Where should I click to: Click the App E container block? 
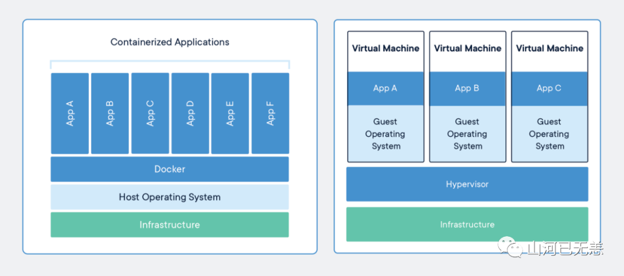(x=230, y=113)
